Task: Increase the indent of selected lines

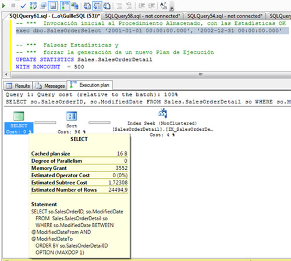Action: 151,6
